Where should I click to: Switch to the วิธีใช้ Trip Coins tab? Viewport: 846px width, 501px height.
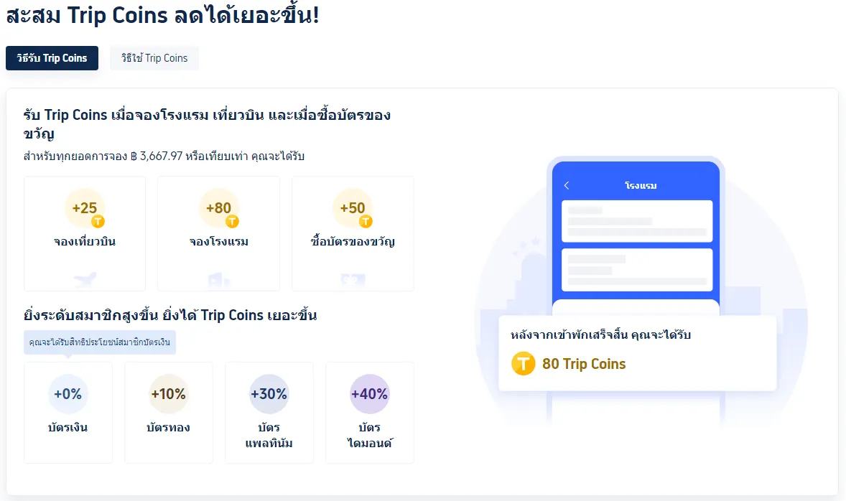click(x=154, y=58)
